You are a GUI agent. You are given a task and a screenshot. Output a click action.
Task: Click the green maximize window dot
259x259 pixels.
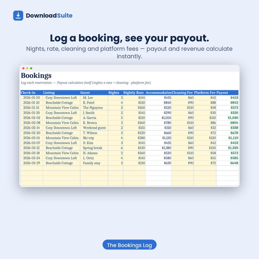[31, 68]
